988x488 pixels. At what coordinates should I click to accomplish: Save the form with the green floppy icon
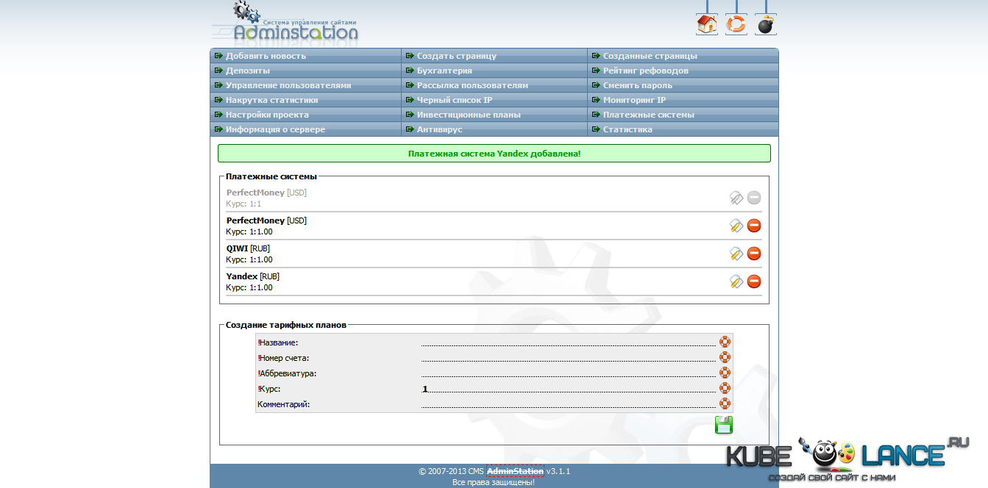[x=724, y=425]
